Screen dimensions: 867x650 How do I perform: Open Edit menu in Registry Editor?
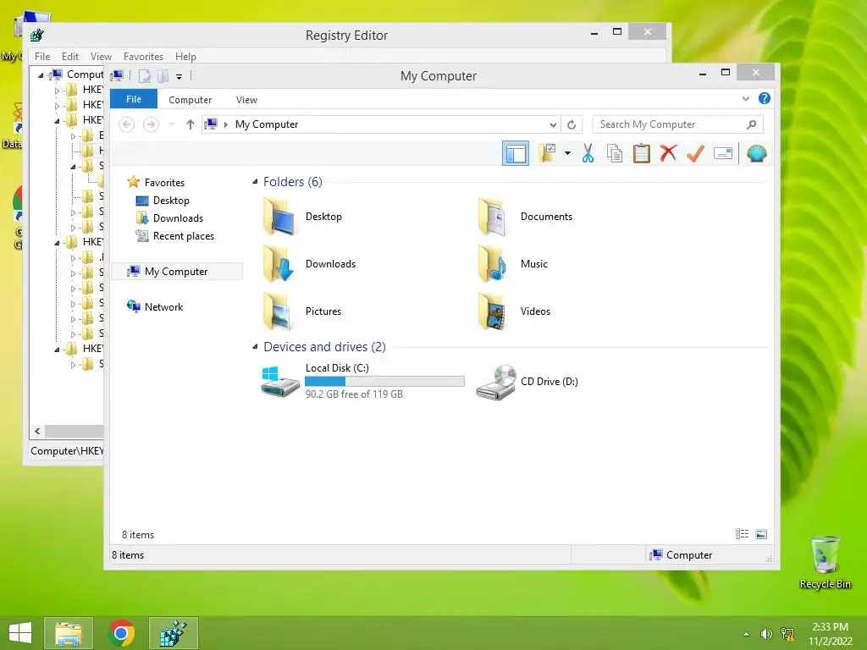point(69,57)
